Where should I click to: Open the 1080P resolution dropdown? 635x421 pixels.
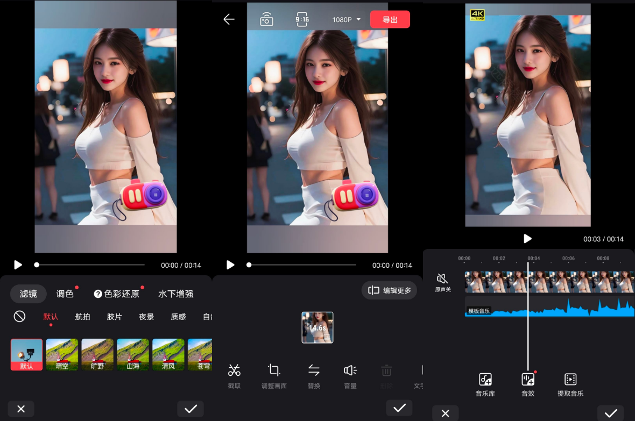(346, 20)
